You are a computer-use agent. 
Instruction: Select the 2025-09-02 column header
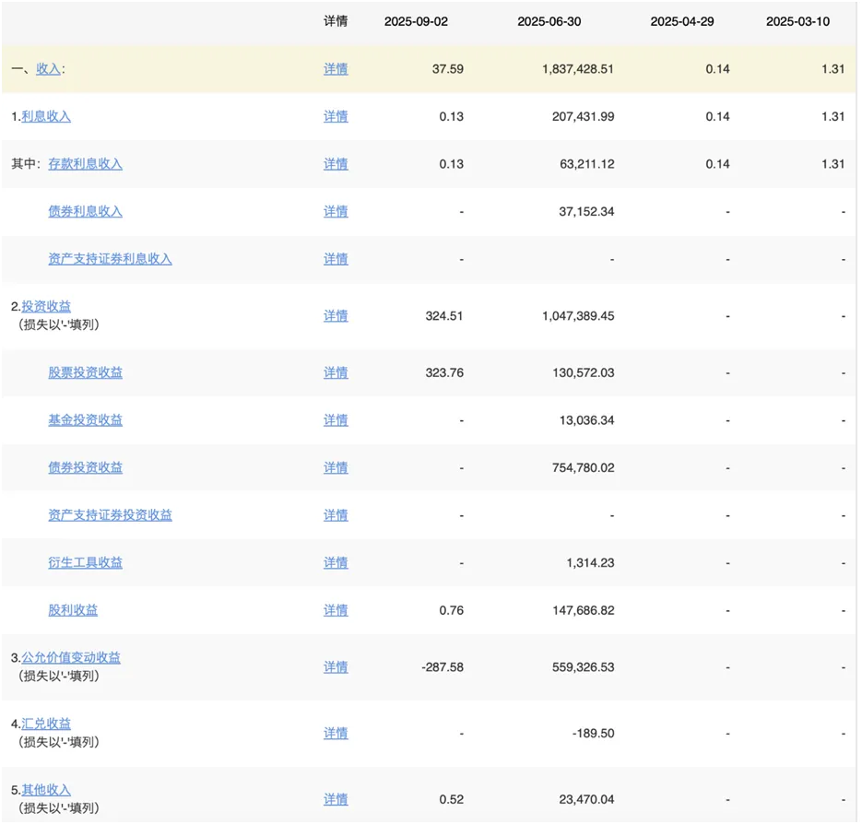(x=416, y=21)
